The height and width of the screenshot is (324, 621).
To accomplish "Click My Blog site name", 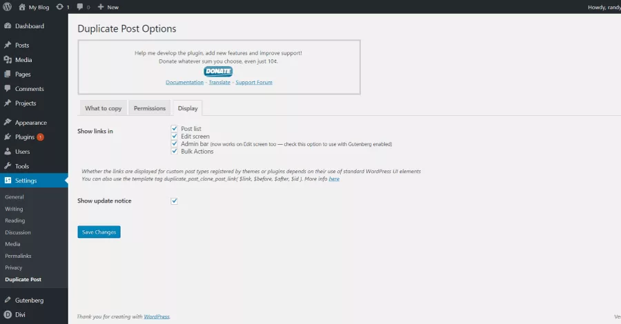I will tap(39, 7).
